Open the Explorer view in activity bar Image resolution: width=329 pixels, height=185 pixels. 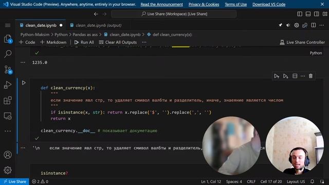pos(8,39)
